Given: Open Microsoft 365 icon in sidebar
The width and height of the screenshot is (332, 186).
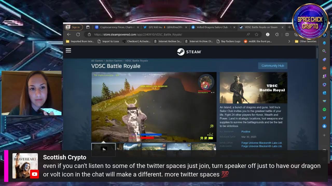Looking at the screenshot, I should [324, 84].
